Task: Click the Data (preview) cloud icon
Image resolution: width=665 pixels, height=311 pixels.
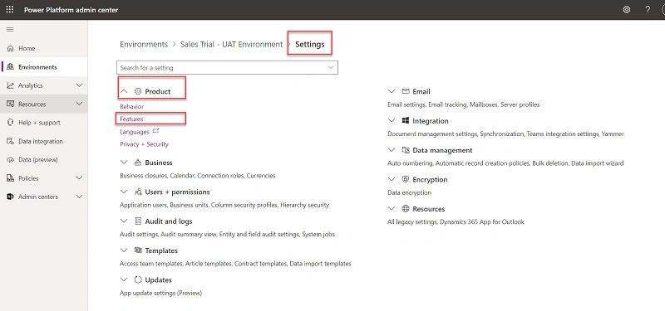Action: click(11, 159)
